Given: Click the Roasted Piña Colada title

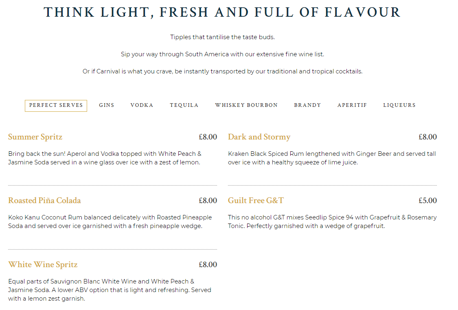Looking at the screenshot, I should pyautogui.click(x=44, y=201).
